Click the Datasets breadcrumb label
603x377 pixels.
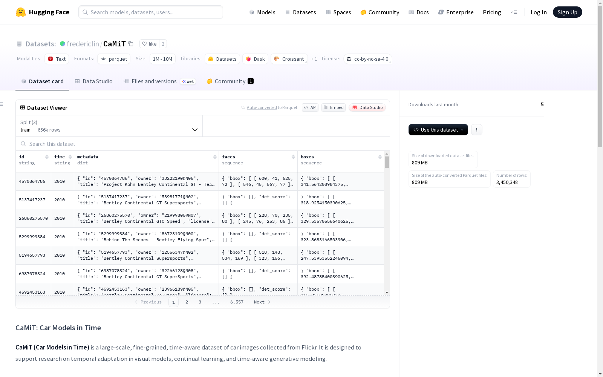tap(40, 44)
